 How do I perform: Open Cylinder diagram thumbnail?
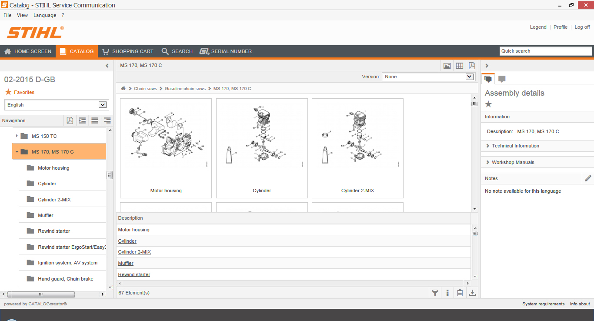click(x=262, y=148)
